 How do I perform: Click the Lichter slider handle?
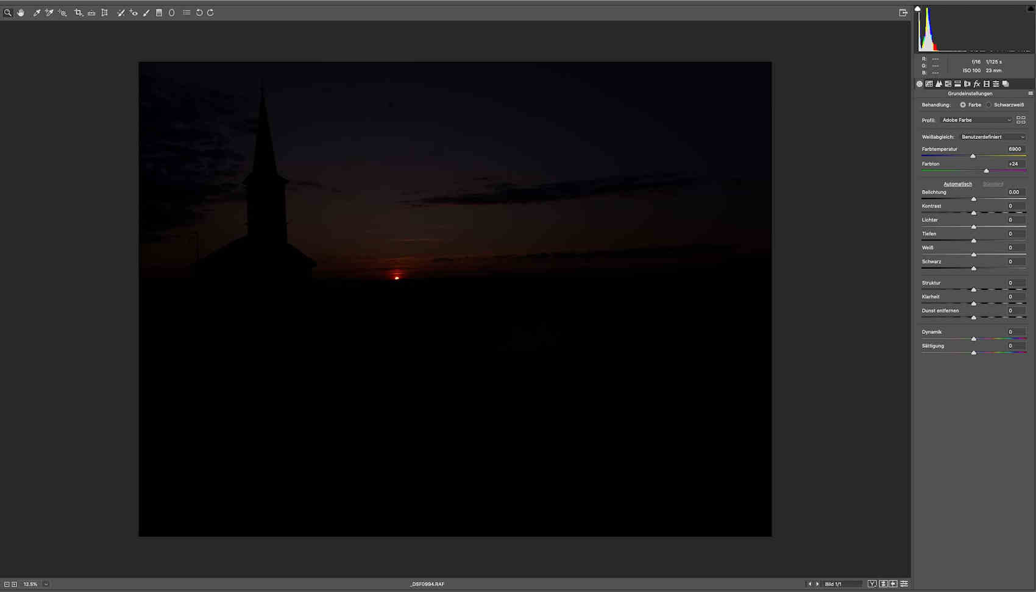[974, 227]
